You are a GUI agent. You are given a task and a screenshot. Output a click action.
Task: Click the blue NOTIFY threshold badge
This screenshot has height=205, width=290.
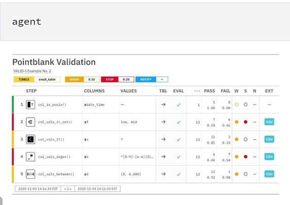coord(146,80)
